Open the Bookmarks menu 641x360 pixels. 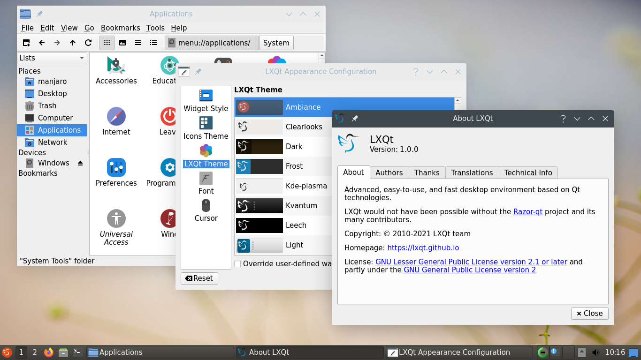pyautogui.click(x=121, y=28)
